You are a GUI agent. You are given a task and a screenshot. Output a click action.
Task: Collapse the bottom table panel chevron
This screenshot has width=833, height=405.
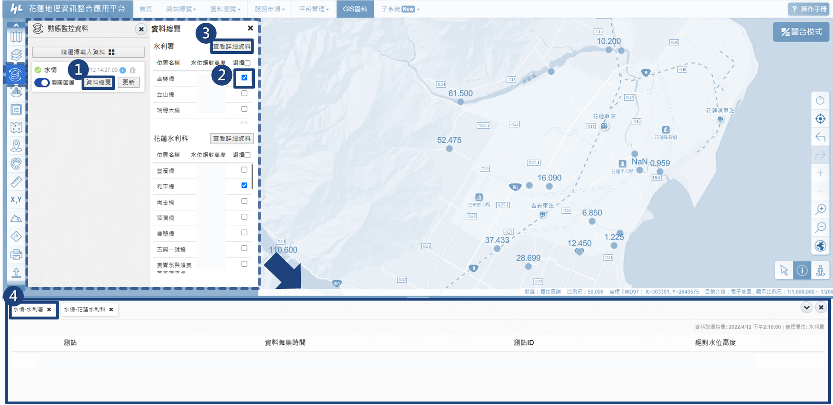[806, 307]
